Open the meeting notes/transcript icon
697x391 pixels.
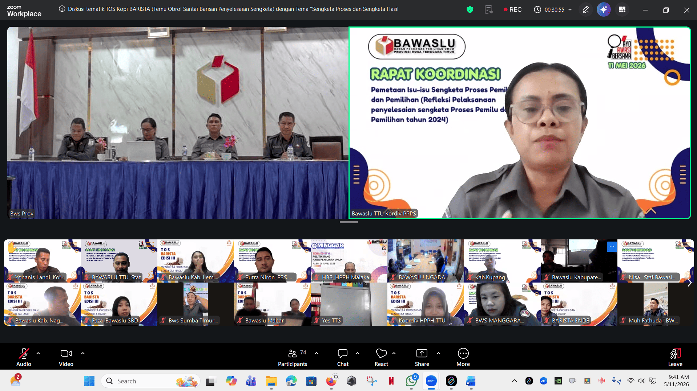click(x=489, y=10)
